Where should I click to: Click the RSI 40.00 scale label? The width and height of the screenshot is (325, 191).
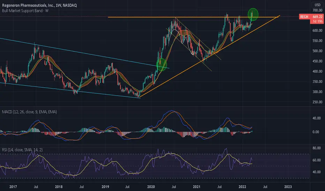tap(316, 172)
